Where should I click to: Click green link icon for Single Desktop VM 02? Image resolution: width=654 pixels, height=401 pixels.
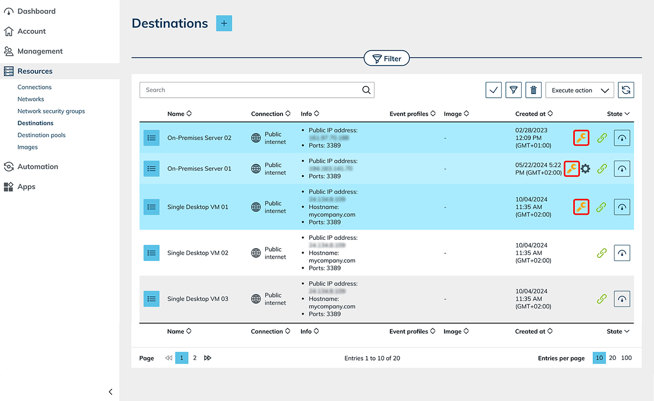(602, 253)
